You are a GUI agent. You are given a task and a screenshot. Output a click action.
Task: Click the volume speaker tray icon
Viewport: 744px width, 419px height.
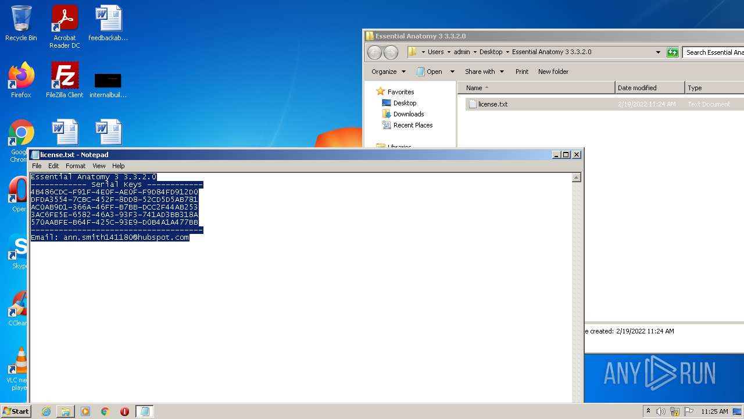coord(661,411)
